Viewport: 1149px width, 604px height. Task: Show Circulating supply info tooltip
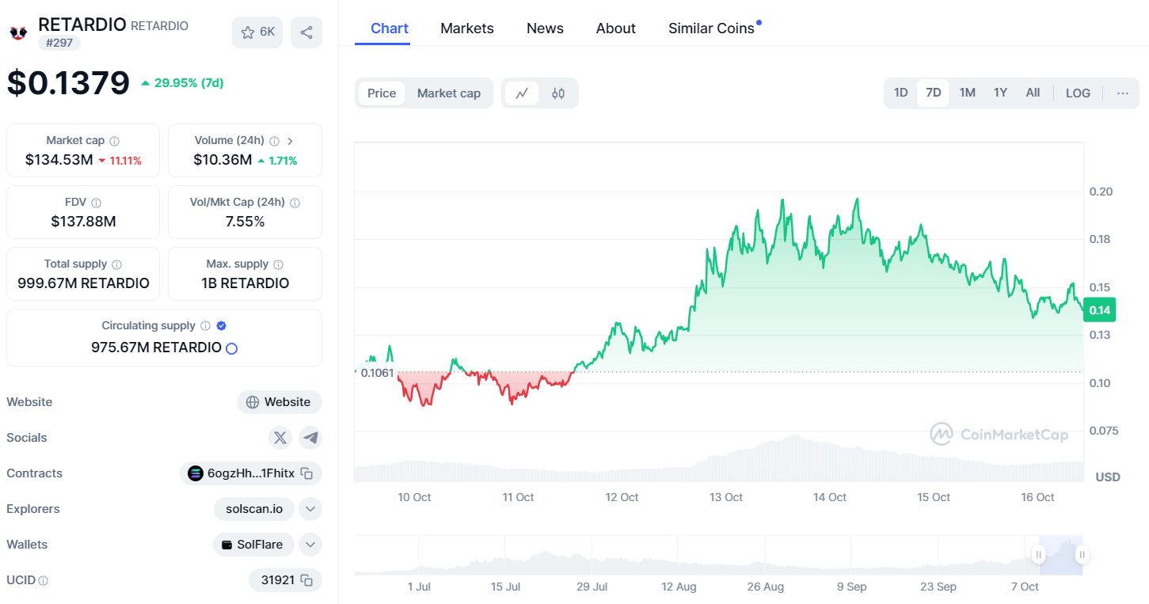(205, 326)
